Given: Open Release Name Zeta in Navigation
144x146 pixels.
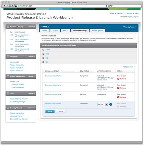Looking at the screenshot, I should 17,71.
